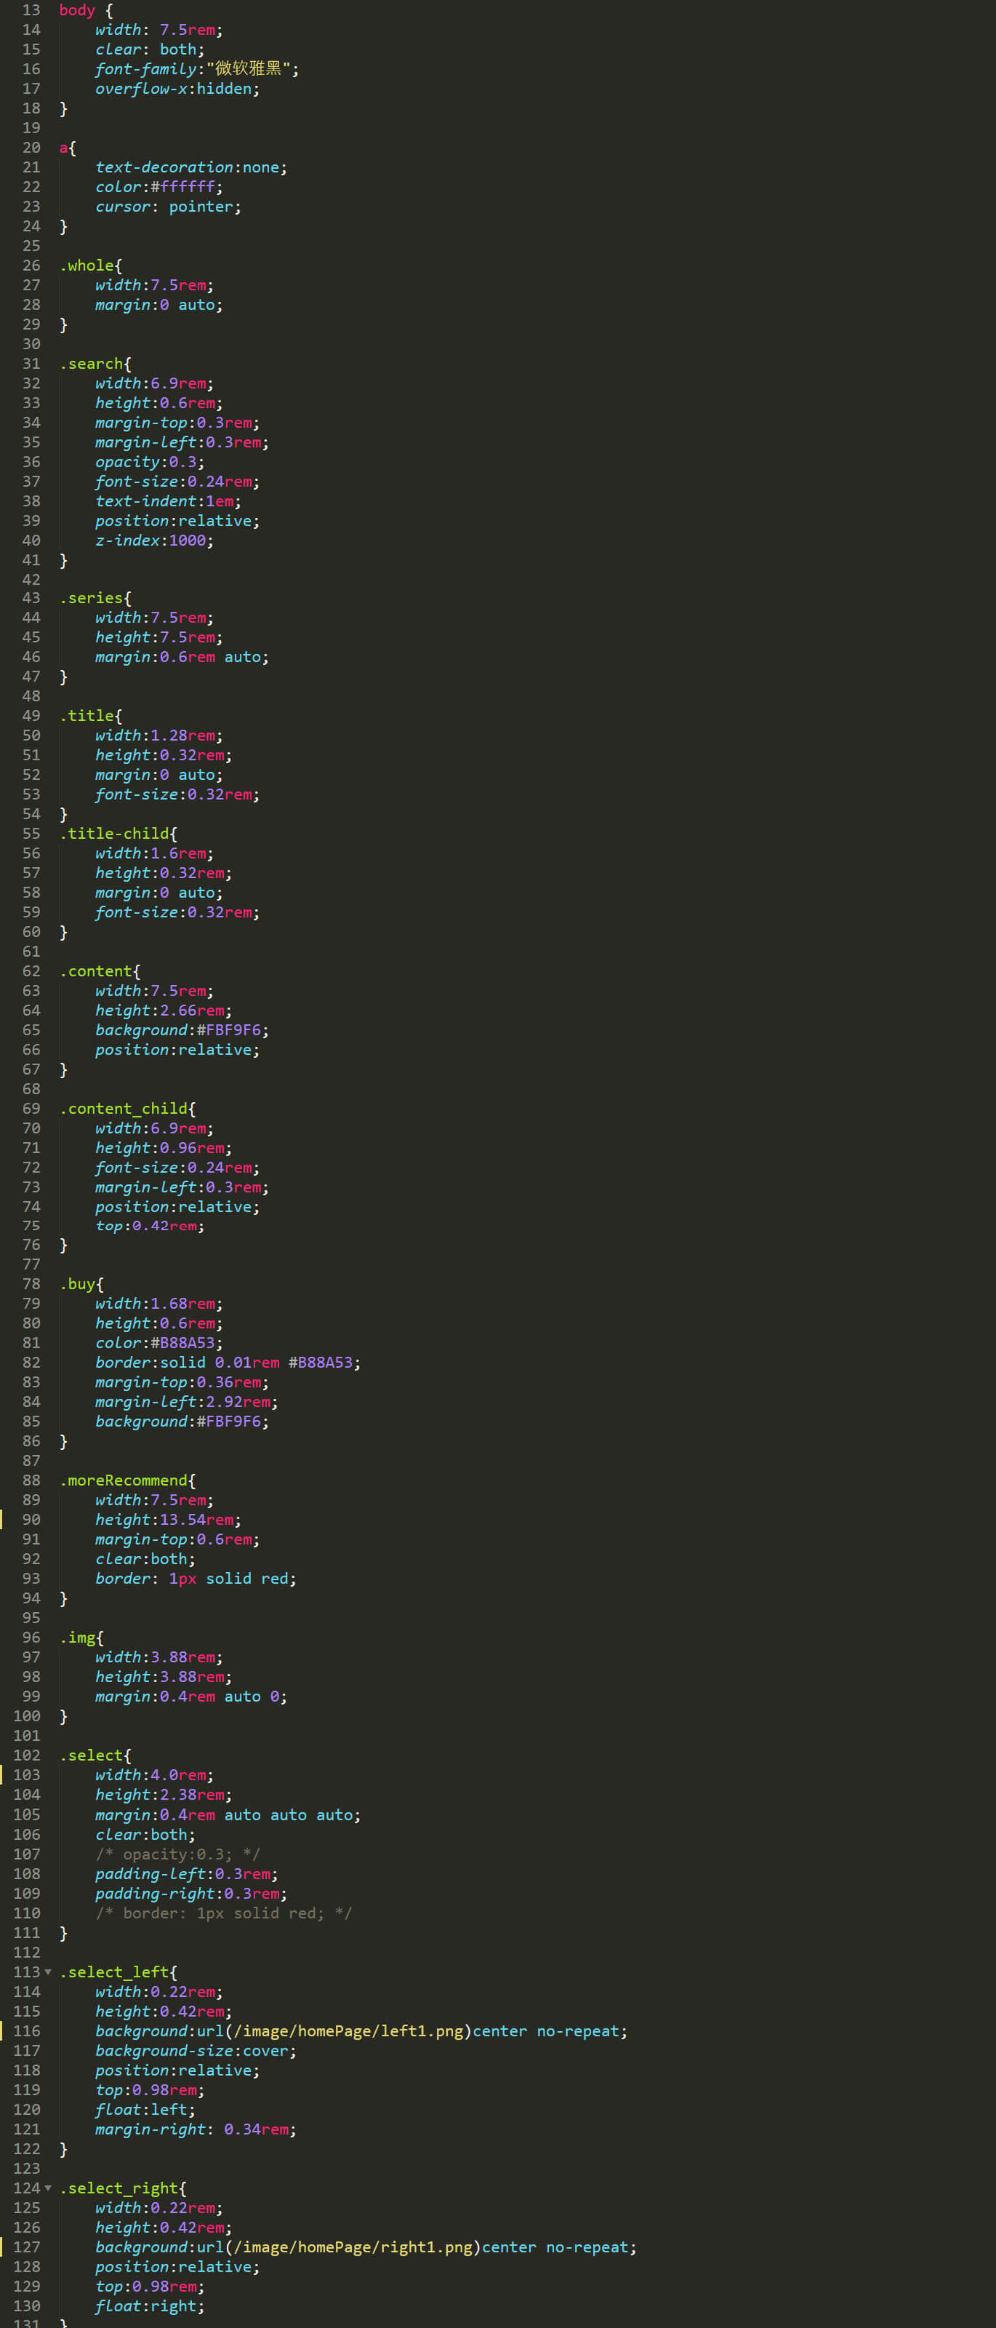This screenshot has width=996, height=2328.
Task: Click gutter line number 13
Action: pos(31,10)
